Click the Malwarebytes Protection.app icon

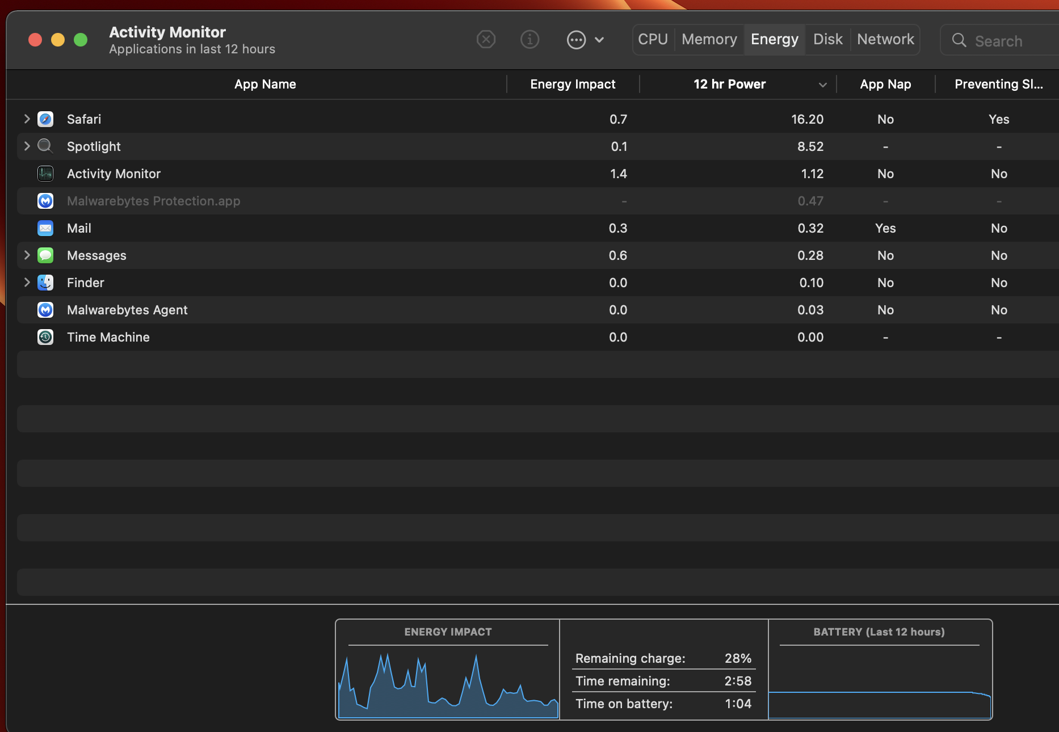[x=45, y=201]
